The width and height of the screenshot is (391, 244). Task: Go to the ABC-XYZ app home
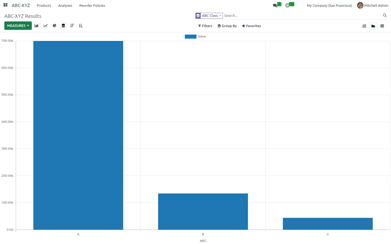coord(21,5)
